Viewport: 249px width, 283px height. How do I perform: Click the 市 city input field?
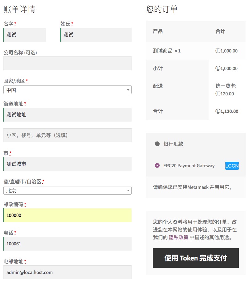pyautogui.click(x=67, y=164)
